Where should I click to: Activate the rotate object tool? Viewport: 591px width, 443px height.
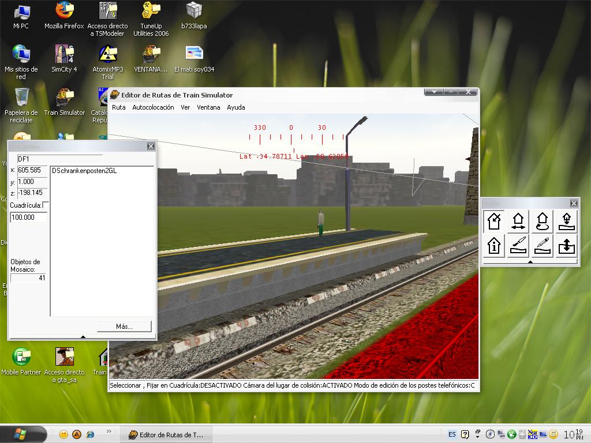[x=543, y=221]
